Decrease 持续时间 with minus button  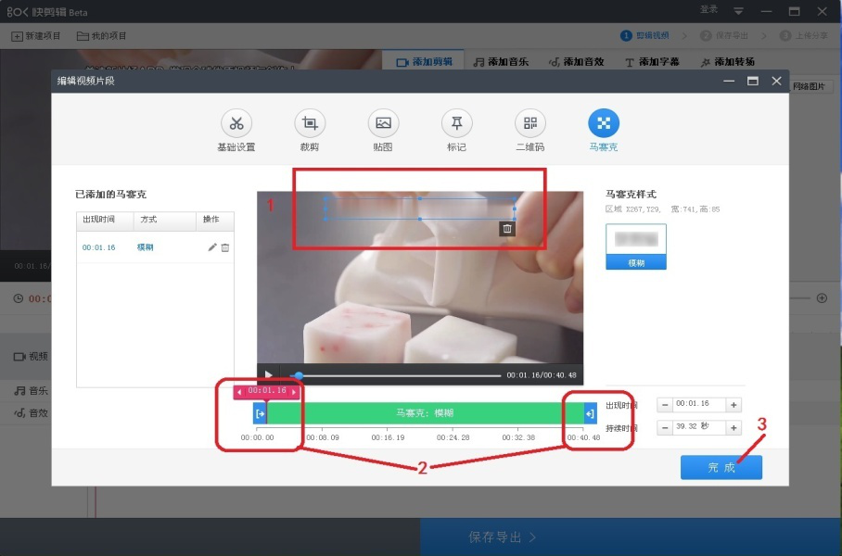point(665,428)
